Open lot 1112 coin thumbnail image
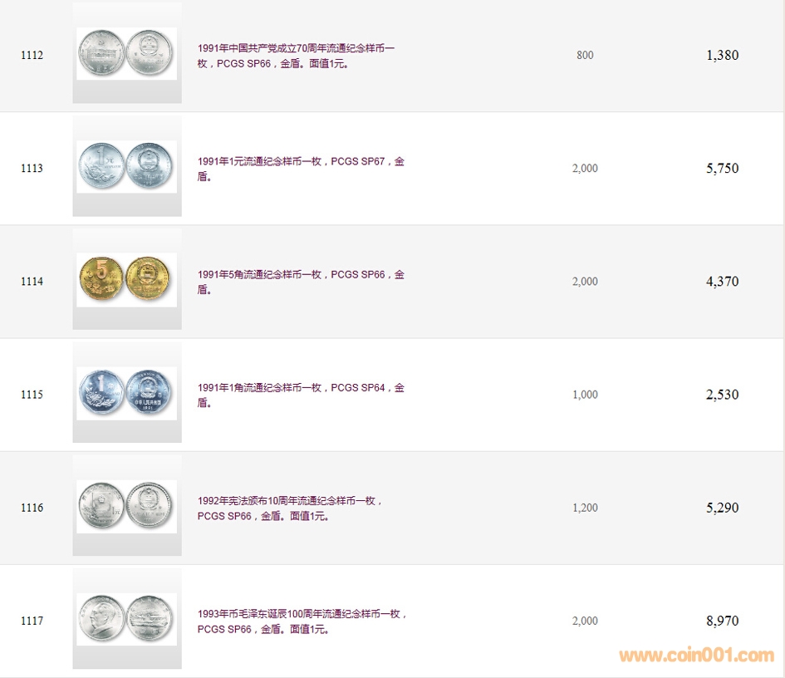785x678 pixels. [126, 53]
